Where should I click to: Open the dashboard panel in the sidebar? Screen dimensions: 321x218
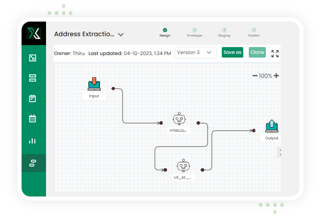pyautogui.click(x=33, y=58)
